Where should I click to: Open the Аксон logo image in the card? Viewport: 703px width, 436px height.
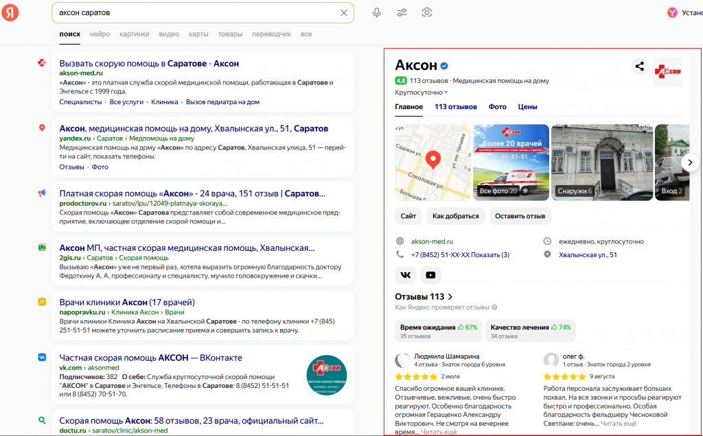pyautogui.click(x=667, y=71)
